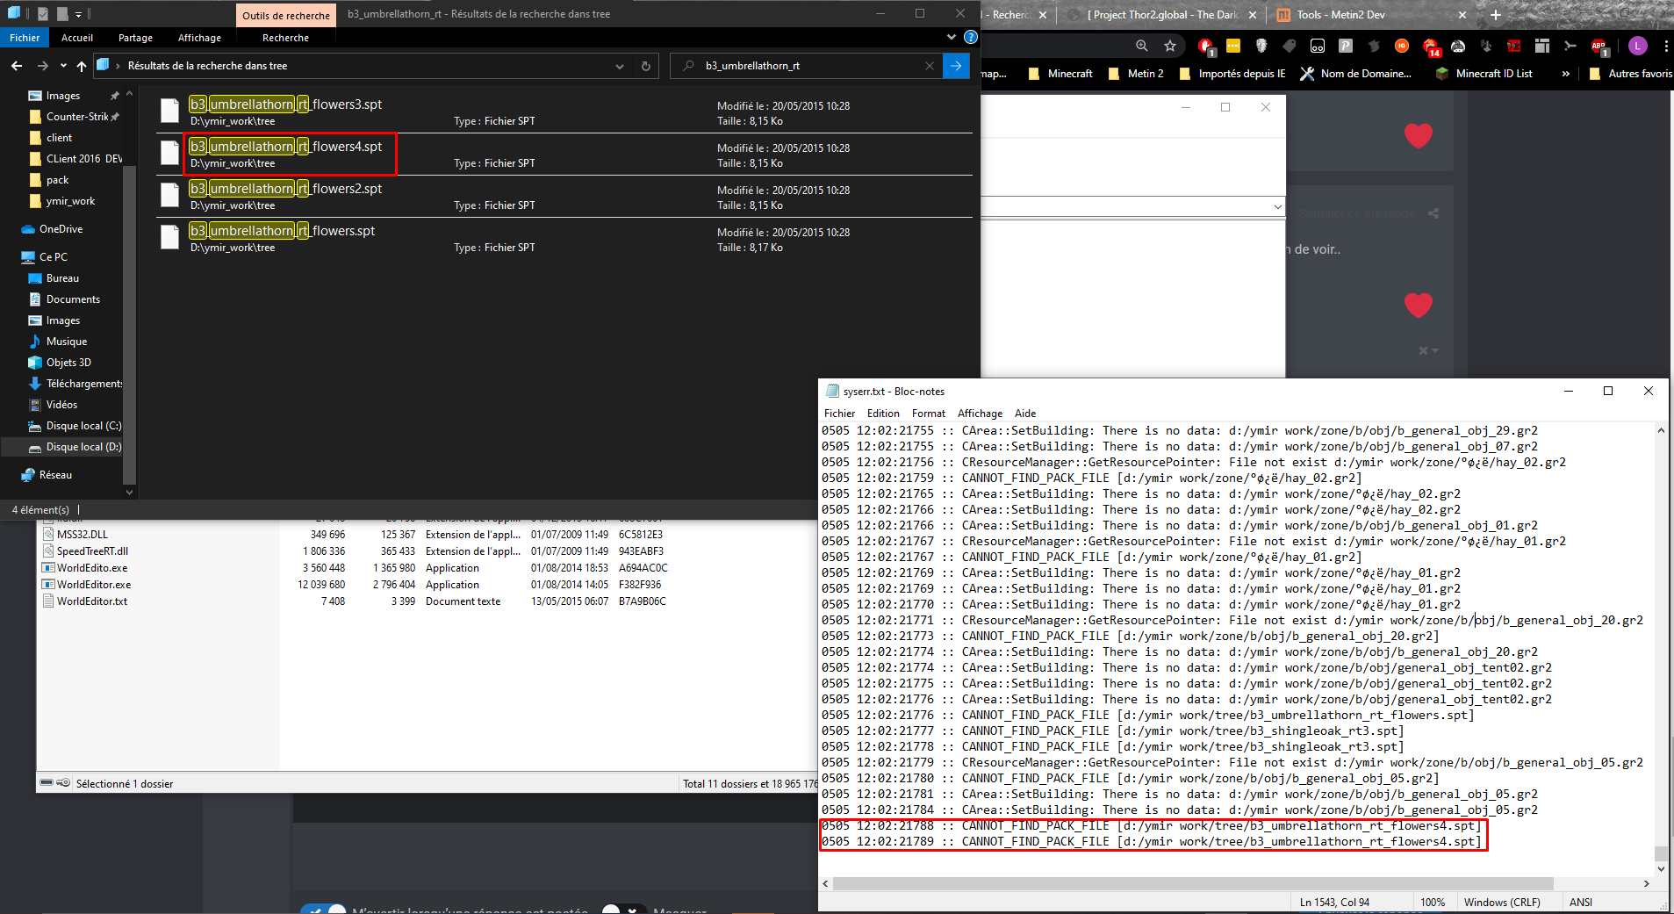
Task: Click Chrome zoom magnifier icon
Action: click(1141, 46)
